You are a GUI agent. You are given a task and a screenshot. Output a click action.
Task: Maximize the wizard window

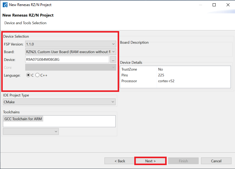[214, 5]
